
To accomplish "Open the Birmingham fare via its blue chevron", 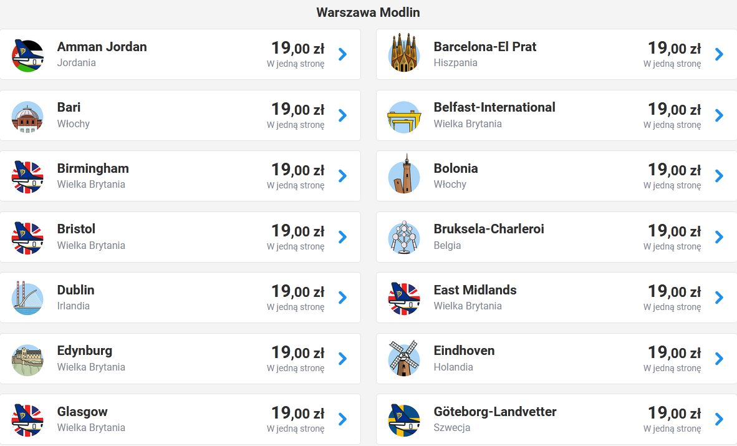I will tap(343, 176).
